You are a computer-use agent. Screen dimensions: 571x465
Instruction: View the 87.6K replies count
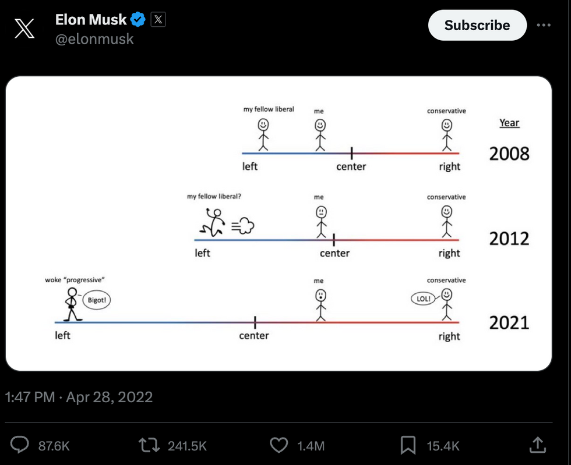(54, 446)
